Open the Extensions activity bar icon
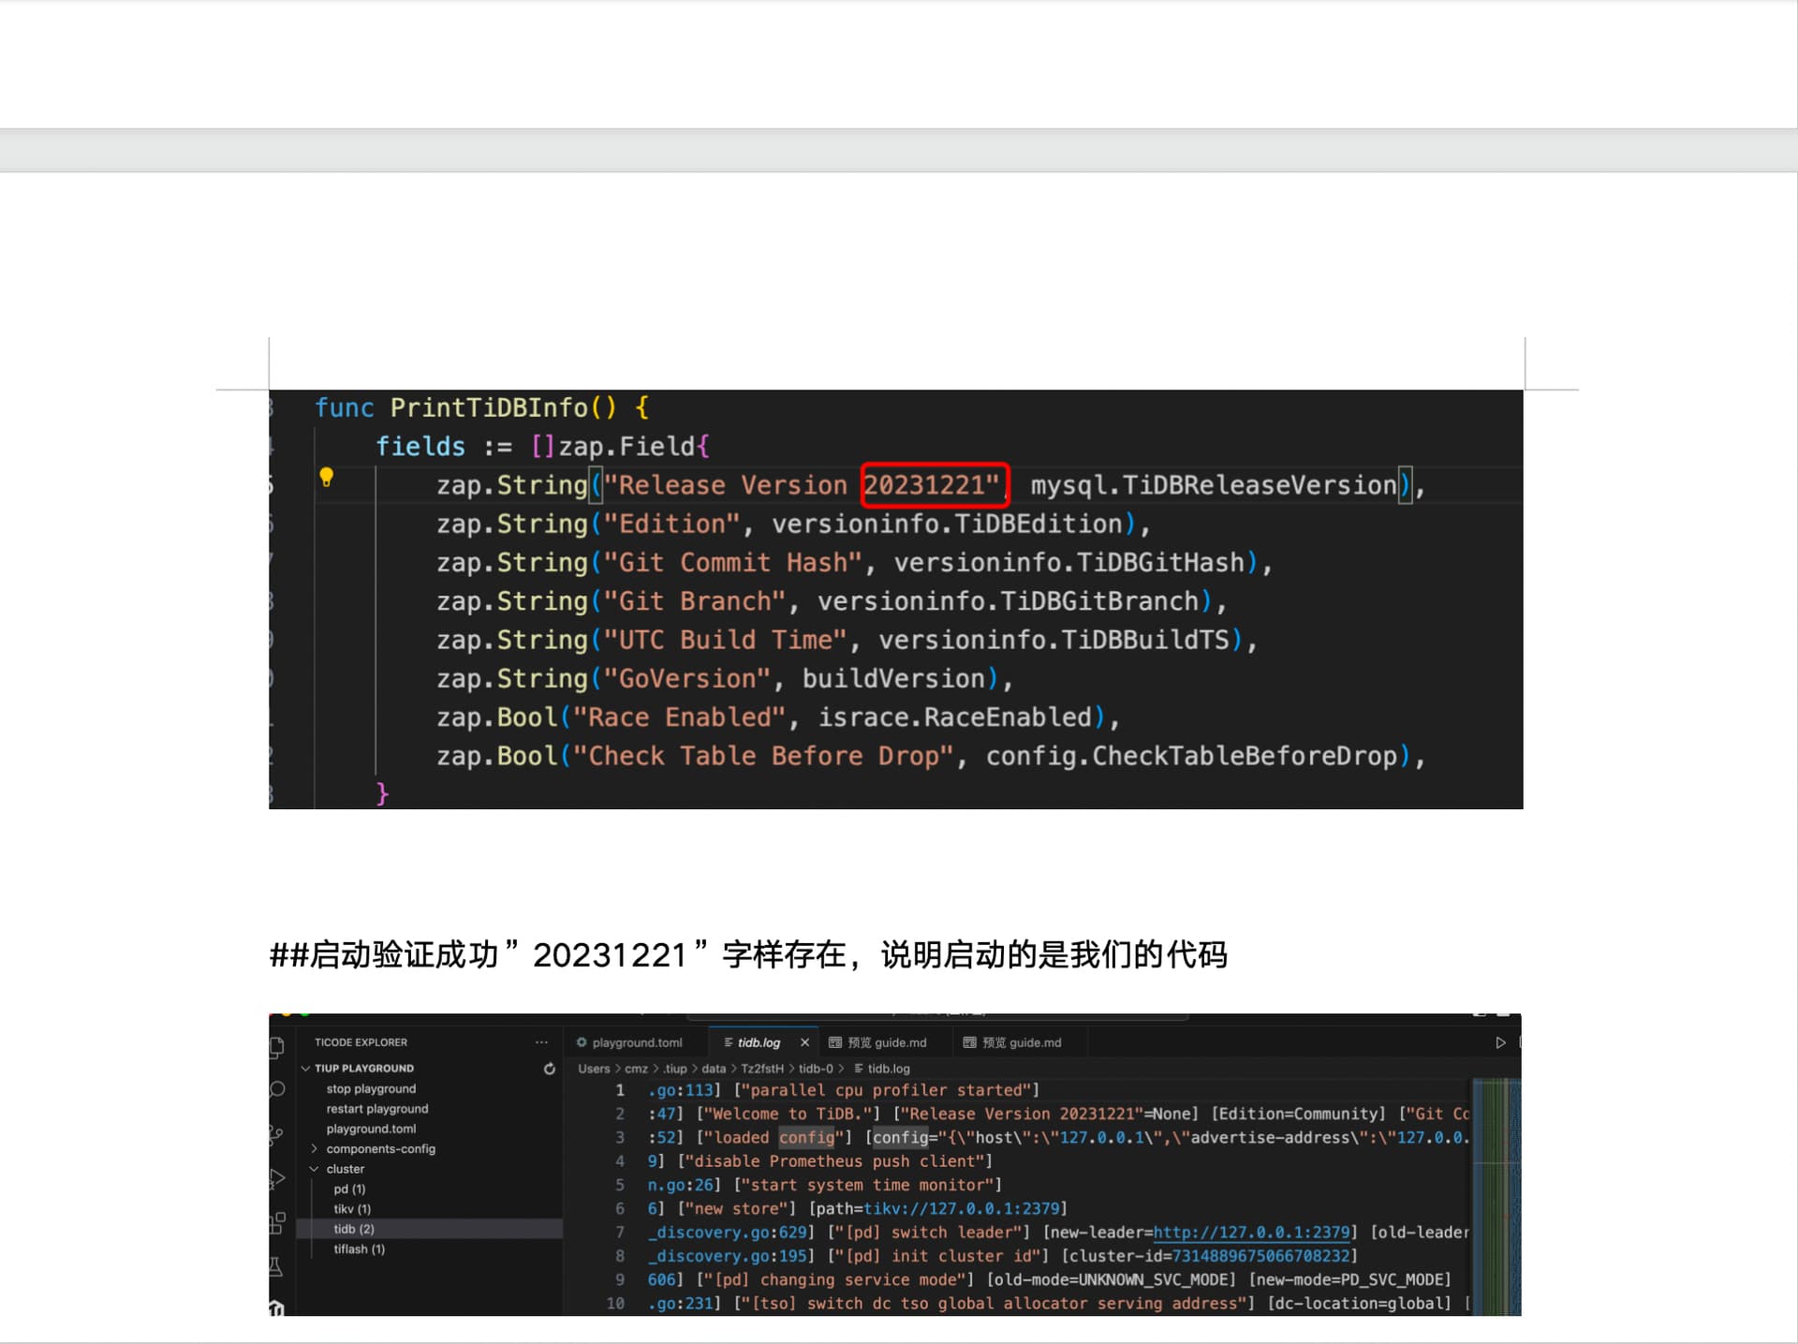Viewport: 1798px width, 1344px height. [x=277, y=1222]
